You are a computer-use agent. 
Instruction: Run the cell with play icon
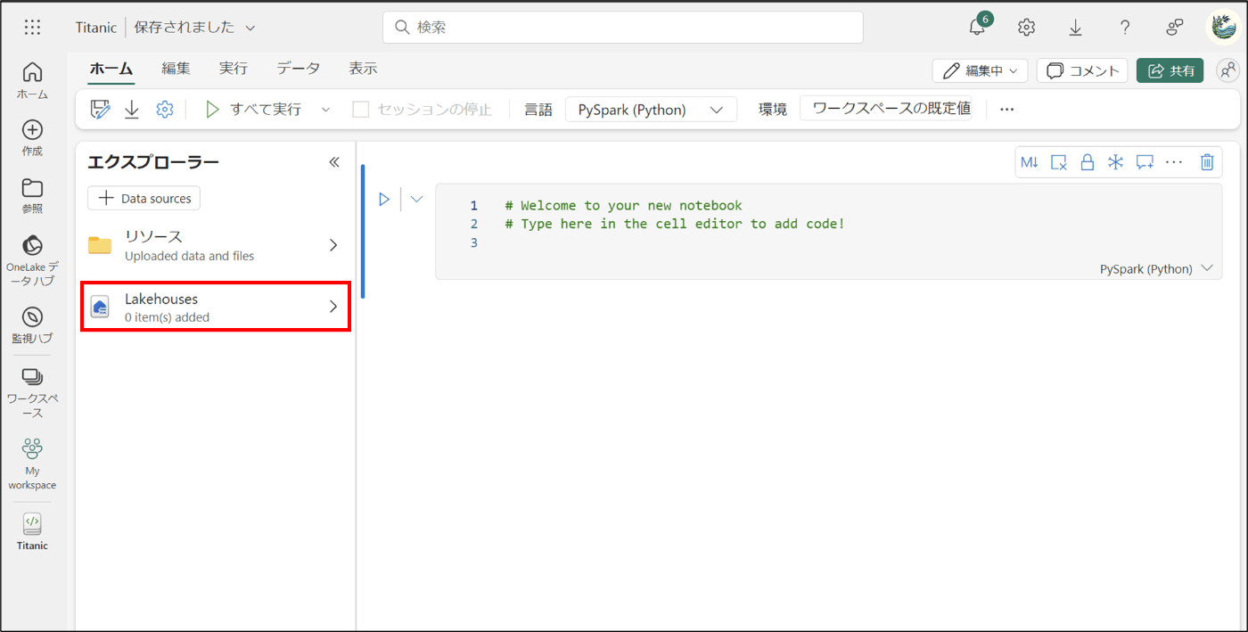tap(384, 199)
